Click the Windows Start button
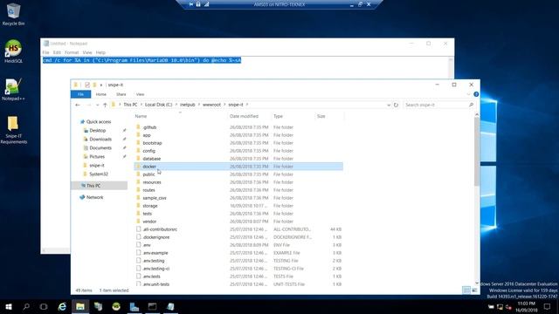The width and height of the screenshot is (559, 314). [9, 306]
